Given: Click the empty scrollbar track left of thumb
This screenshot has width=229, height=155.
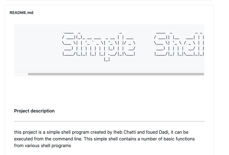Looking at the screenshot, I should click(x=21, y=74).
